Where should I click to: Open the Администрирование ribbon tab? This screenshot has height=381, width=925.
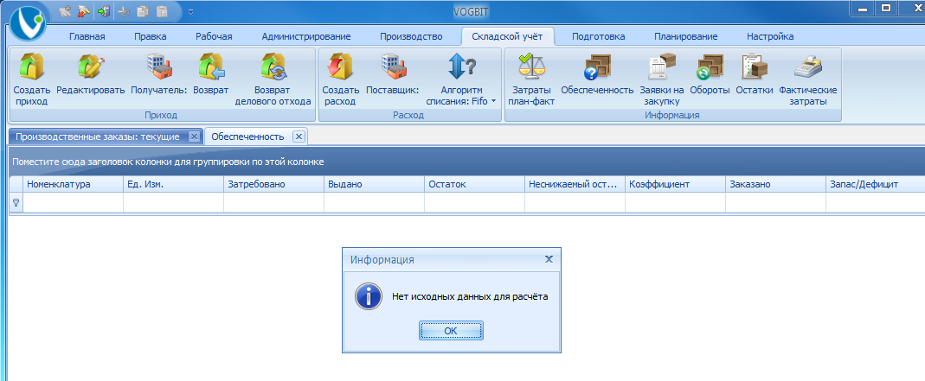click(306, 36)
